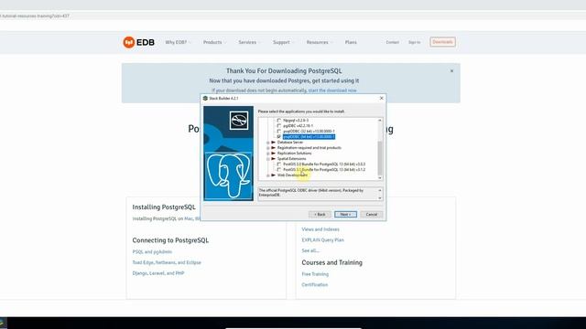Image resolution: width=586 pixels, height=329 pixels.
Task: Click application list scrollbar up arrow
Action: (x=380, y=120)
